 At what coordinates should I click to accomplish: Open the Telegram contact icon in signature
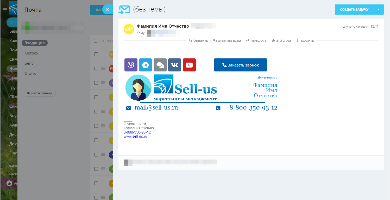pos(146,65)
